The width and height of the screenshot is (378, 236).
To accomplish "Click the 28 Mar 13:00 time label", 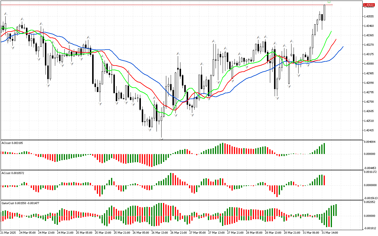I will (x=273, y=232).
